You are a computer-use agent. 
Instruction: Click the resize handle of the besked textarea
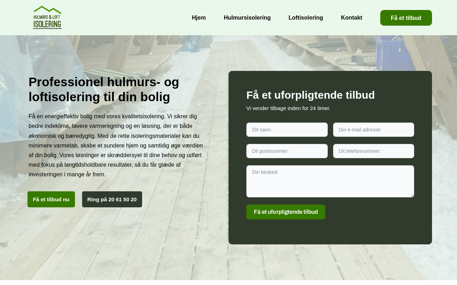pos(412,195)
